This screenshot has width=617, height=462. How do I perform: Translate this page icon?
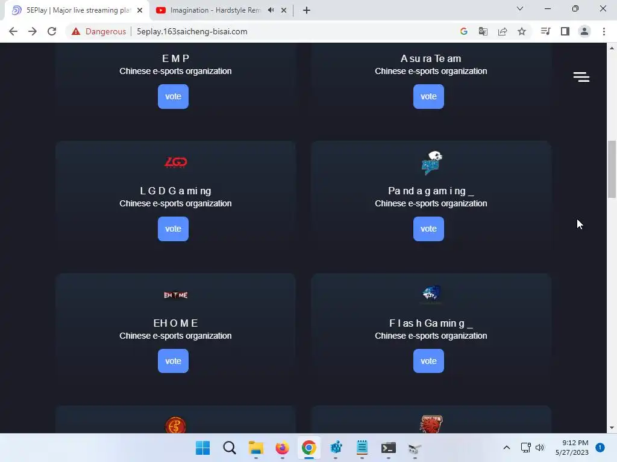pyautogui.click(x=483, y=31)
